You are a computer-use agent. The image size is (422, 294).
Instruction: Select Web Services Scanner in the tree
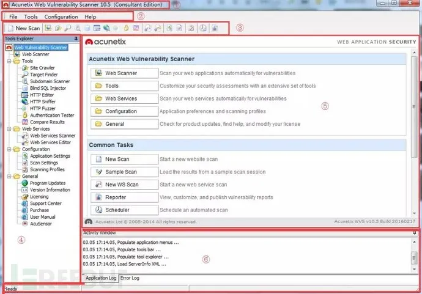click(x=53, y=136)
